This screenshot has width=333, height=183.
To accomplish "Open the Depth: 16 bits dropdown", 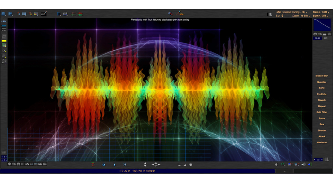I will coord(301,16).
